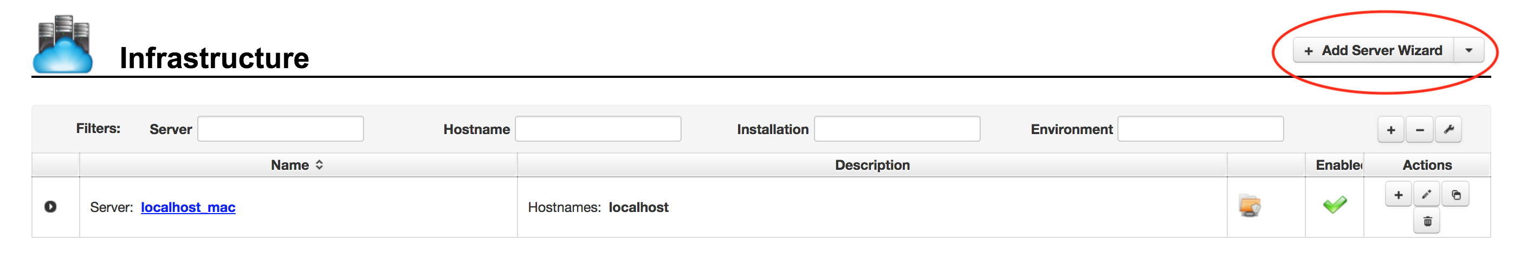1514x265 pixels.
Task: Duplicate localhost_mac with the copy icon
Action: (x=1456, y=195)
